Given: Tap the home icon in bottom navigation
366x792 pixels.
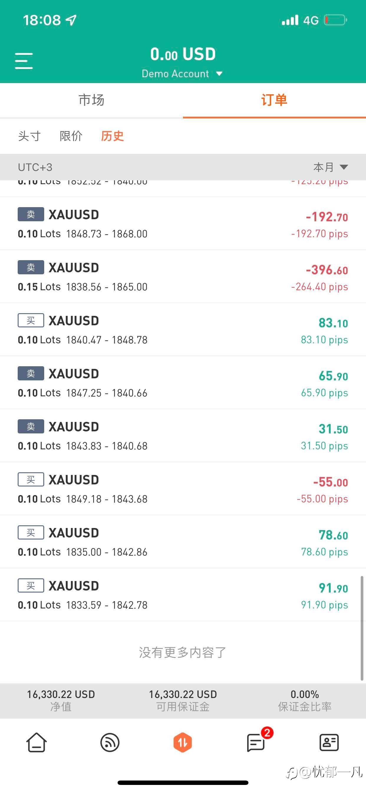Looking at the screenshot, I should pyautogui.click(x=36, y=742).
